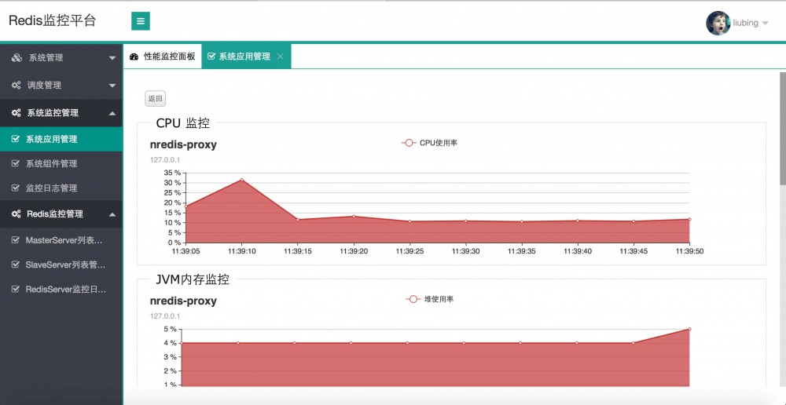Select 系统应用管理 in the sidebar
Image resolution: width=786 pixels, height=405 pixels.
[x=61, y=139]
